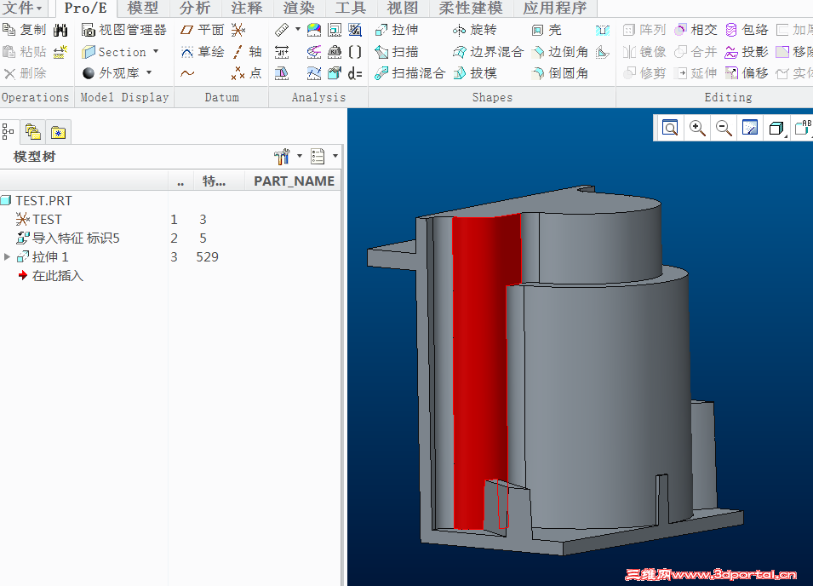Expand the measure tool dropdown arrow
Screen dimensions: 813x586
point(298,30)
